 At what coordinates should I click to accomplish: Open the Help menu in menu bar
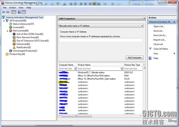pyautogui.click(x=29, y=8)
